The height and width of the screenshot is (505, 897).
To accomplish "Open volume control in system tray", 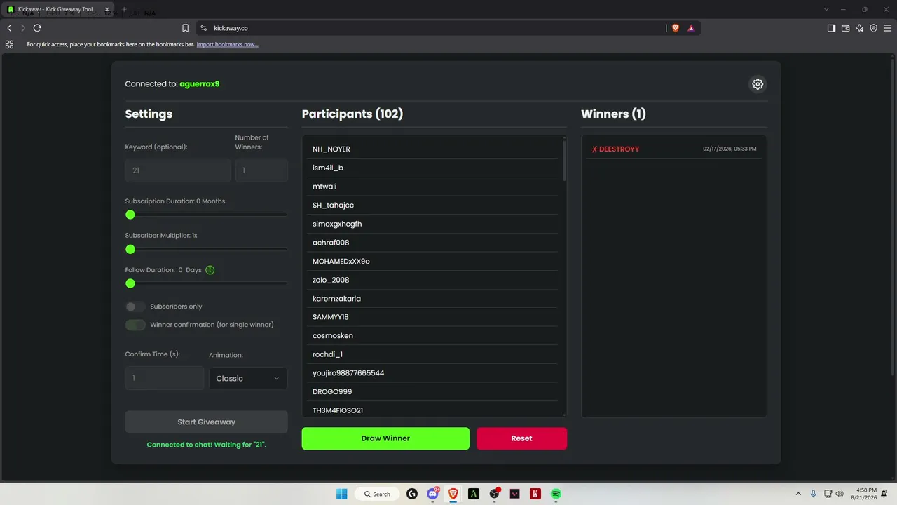I will (840, 494).
